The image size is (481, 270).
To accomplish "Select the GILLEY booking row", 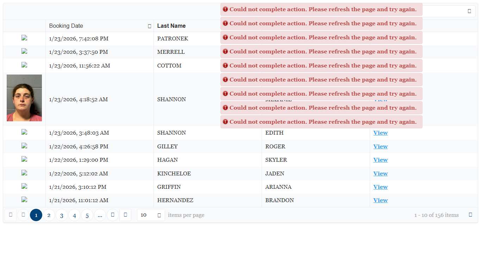I will (208, 147).
